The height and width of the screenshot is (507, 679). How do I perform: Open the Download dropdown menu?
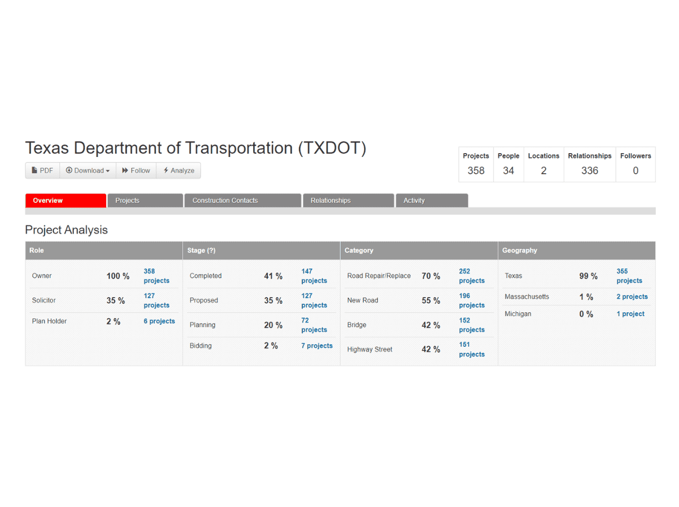pyautogui.click(x=87, y=170)
